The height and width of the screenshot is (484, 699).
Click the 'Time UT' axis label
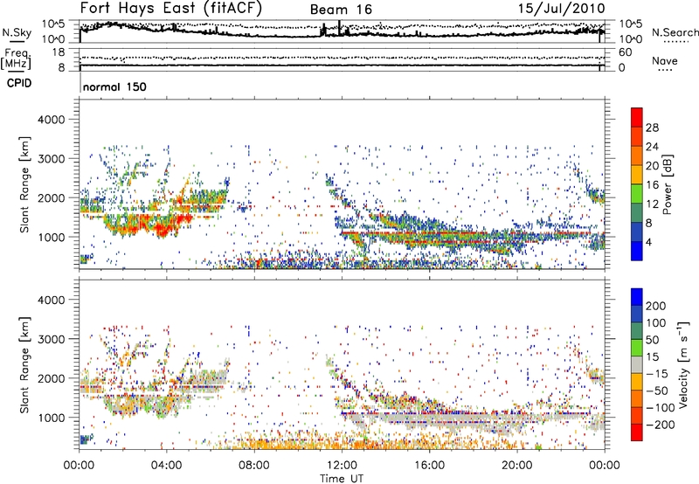click(342, 478)
